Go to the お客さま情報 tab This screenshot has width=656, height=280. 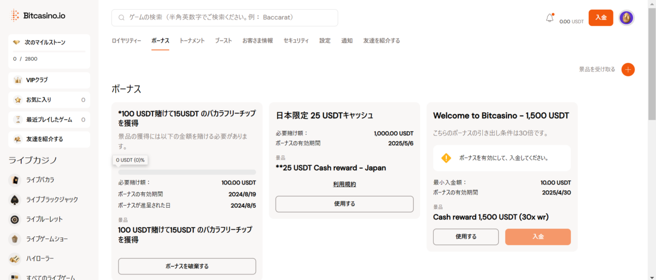(x=257, y=41)
